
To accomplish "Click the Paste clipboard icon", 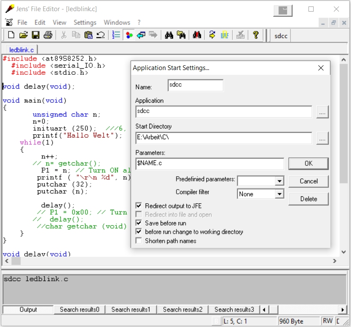I will click(x=89, y=35).
